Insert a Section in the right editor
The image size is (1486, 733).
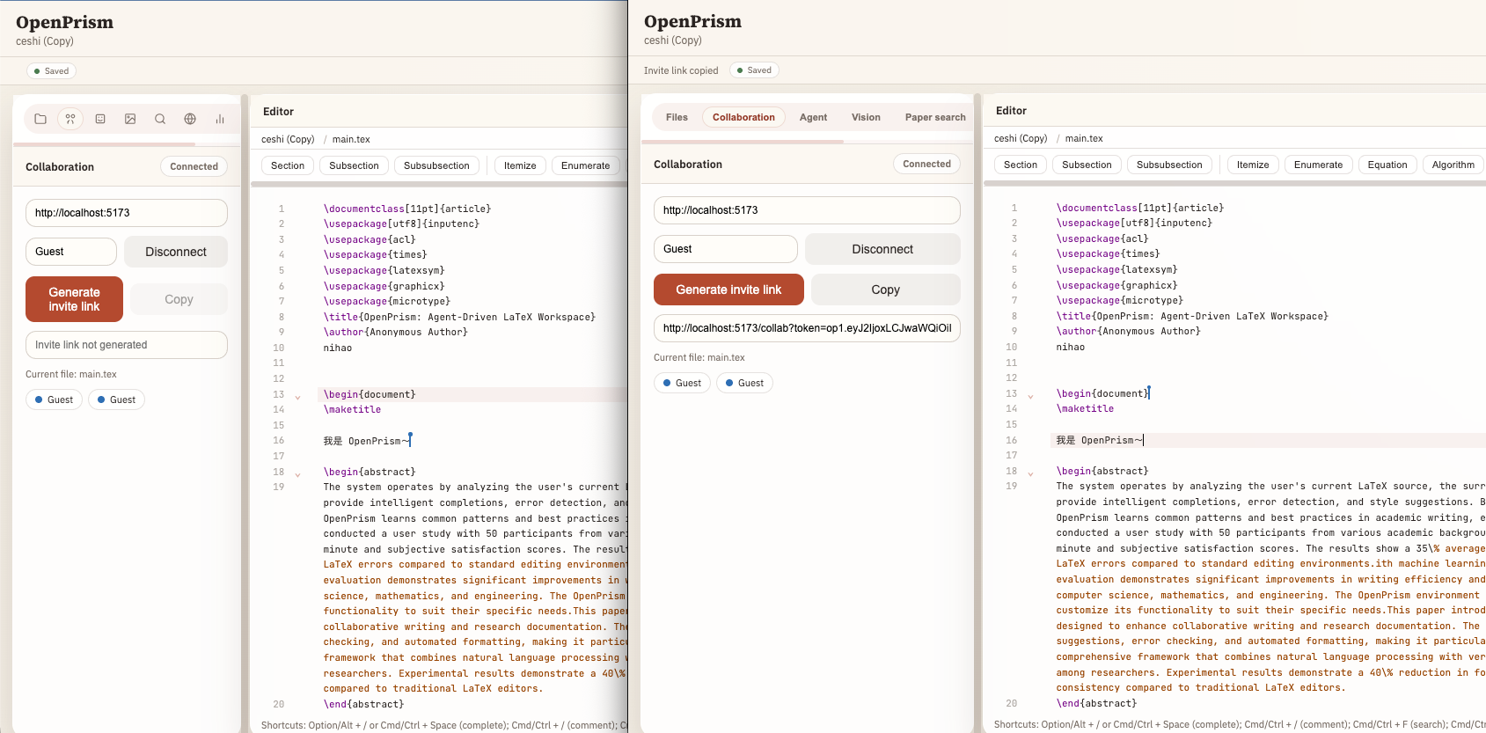point(1021,165)
